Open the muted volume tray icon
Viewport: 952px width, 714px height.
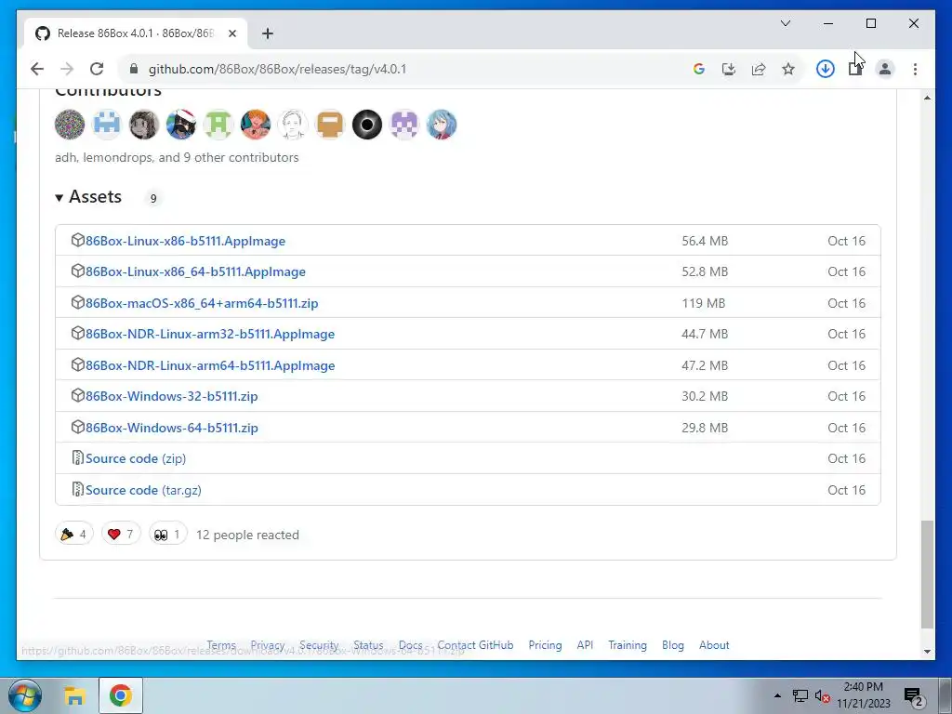(822, 695)
